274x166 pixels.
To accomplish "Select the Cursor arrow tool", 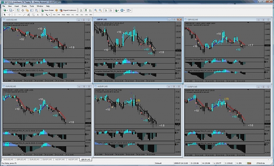I will (x=4, y=14).
